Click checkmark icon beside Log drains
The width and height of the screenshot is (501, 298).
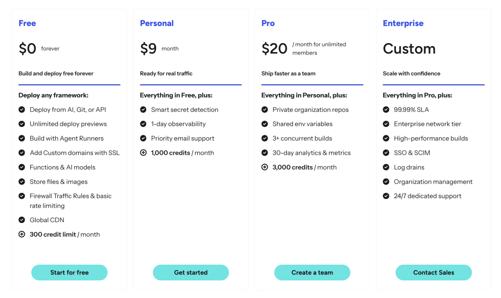(386, 167)
